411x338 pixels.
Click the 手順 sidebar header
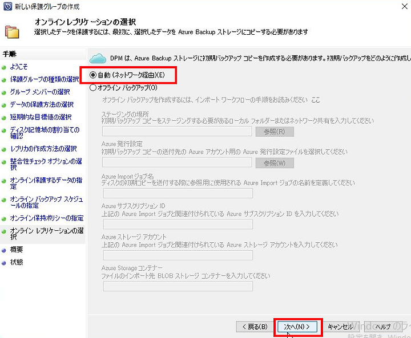coord(10,54)
